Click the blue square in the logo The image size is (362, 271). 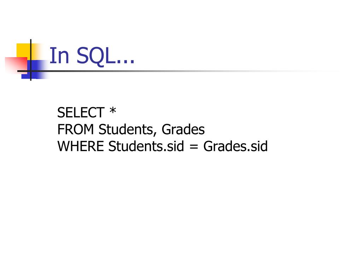(x=35, y=70)
